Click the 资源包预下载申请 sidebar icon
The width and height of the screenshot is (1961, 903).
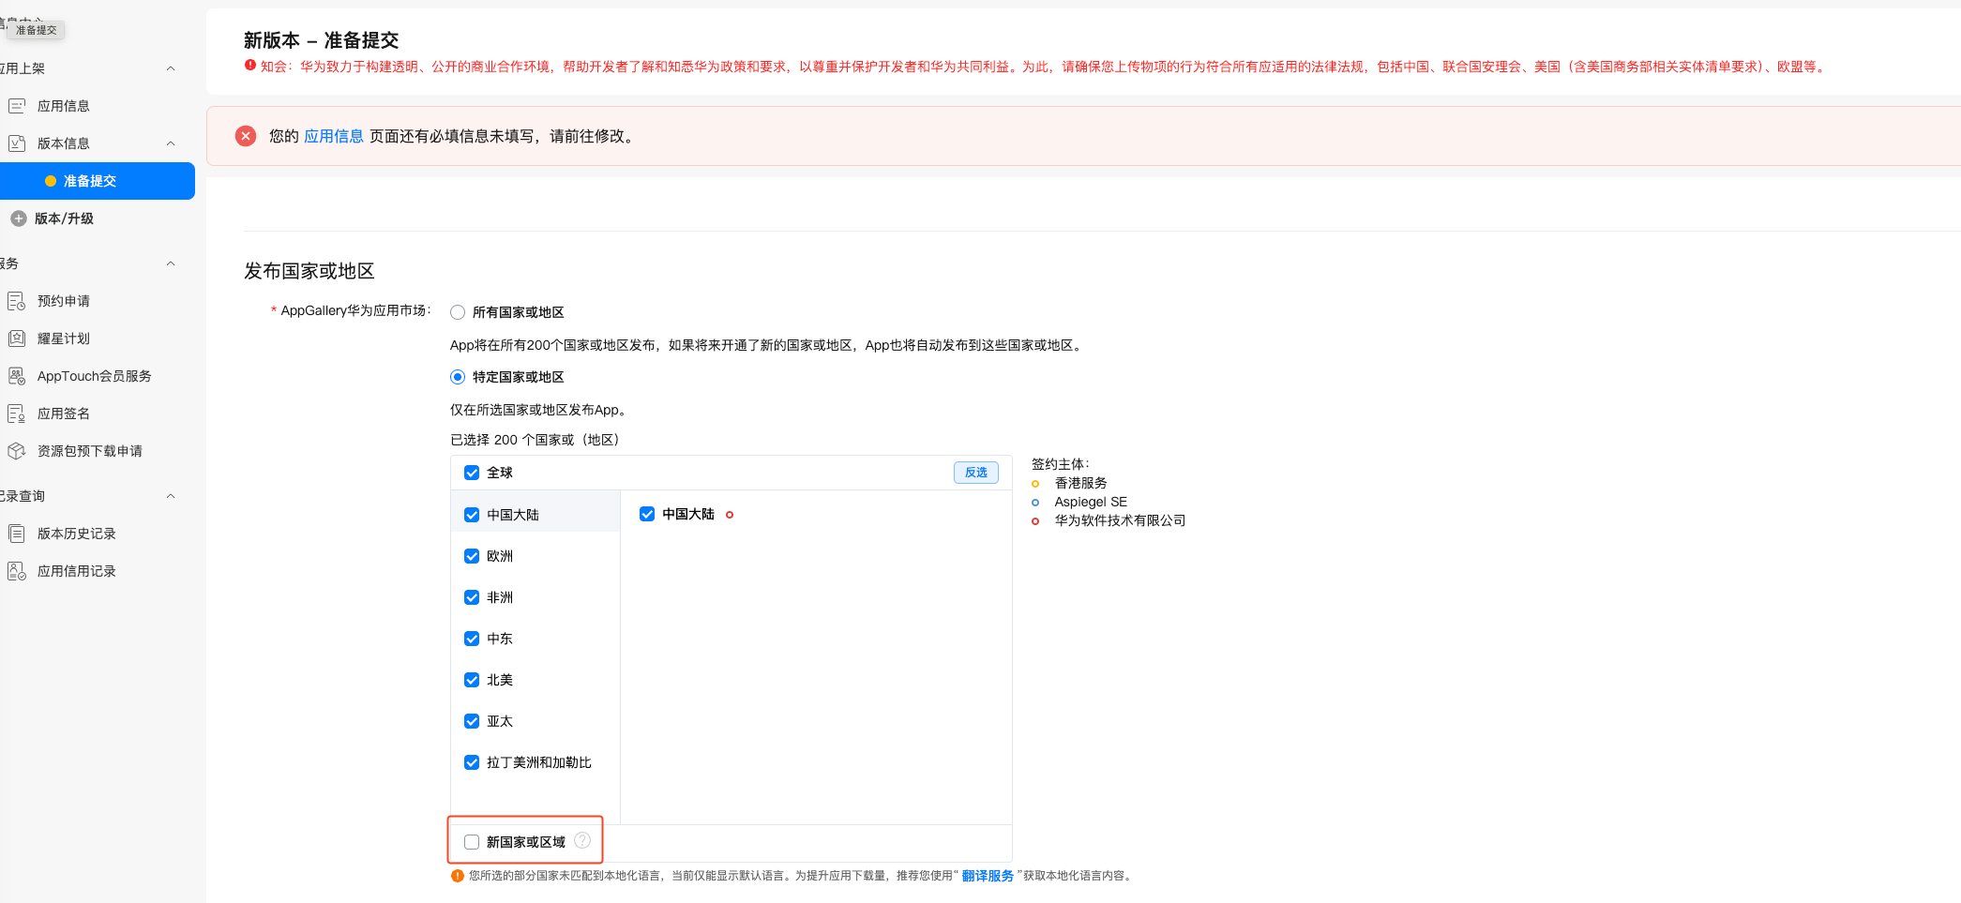(x=17, y=451)
